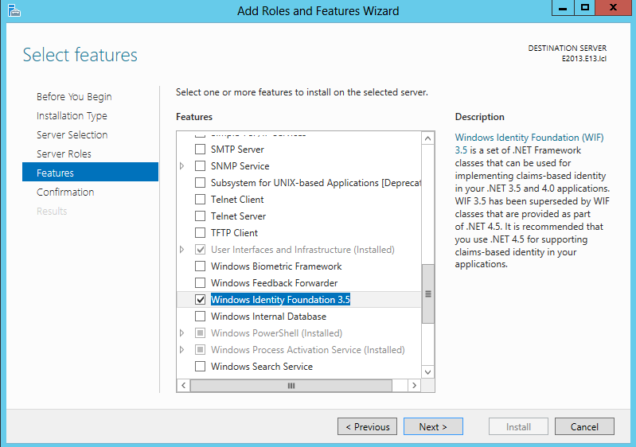
Task: Select Windows Biometric Framework label
Action: coord(276,266)
